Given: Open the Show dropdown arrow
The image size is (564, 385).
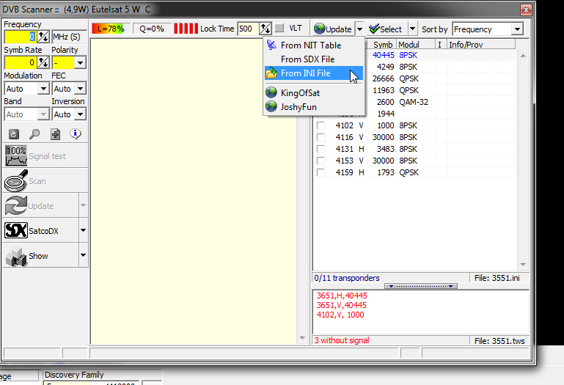Looking at the screenshot, I should [83, 255].
